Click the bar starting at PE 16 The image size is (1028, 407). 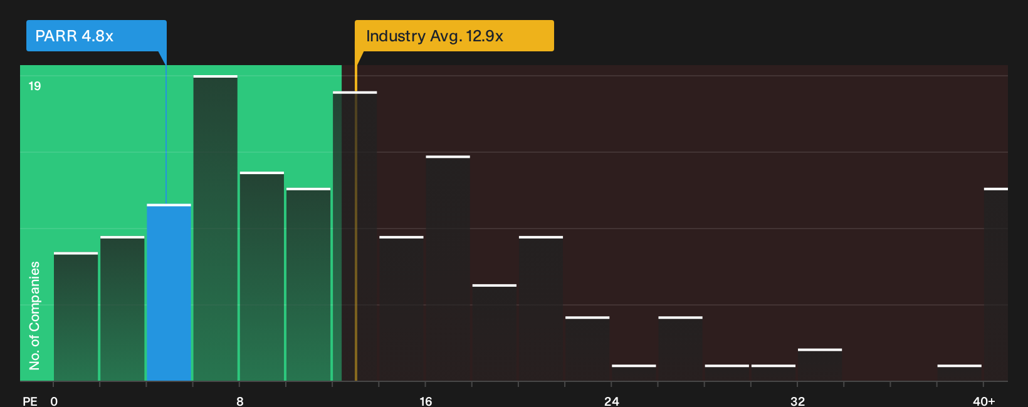point(448,268)
